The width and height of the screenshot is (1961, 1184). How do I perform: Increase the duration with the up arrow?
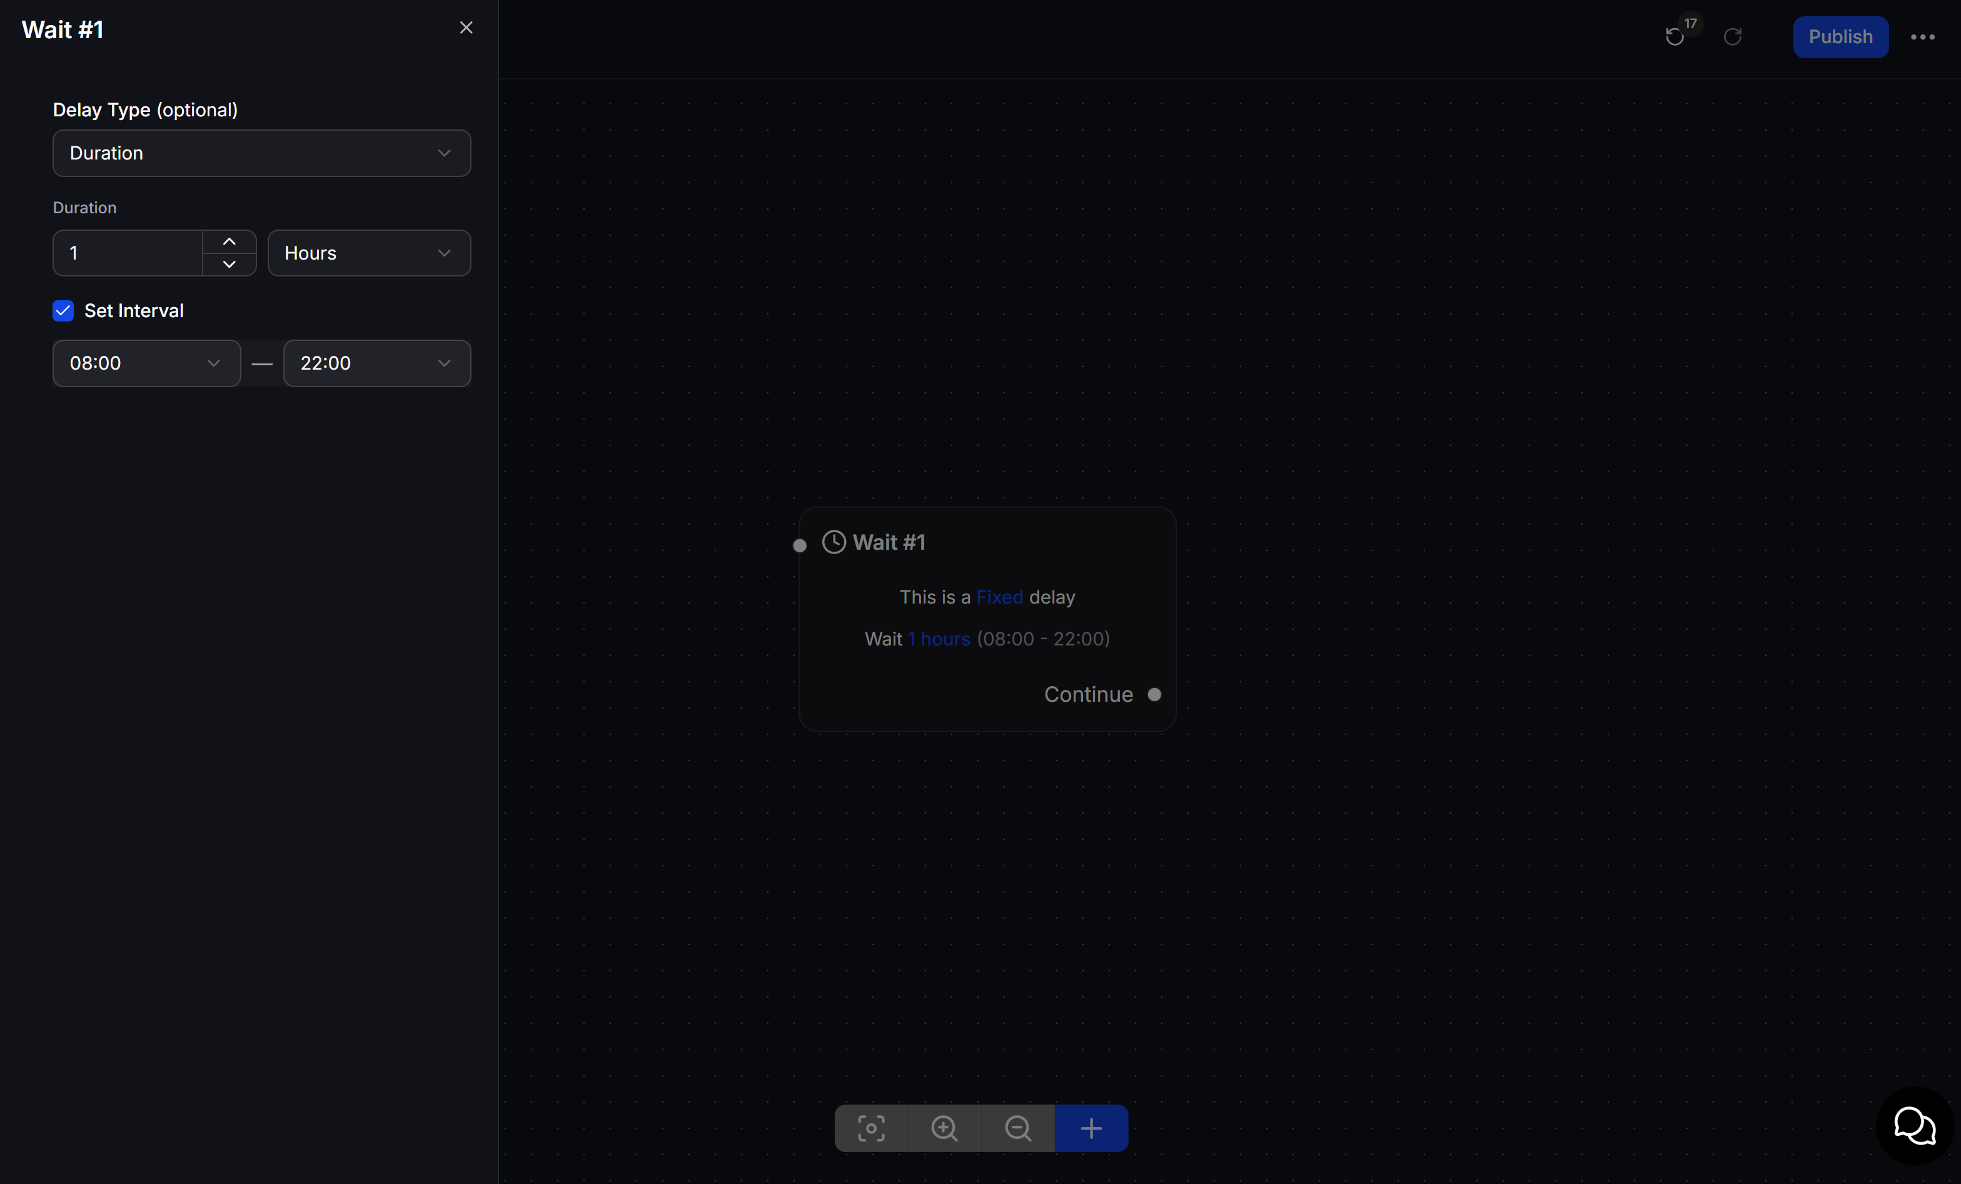tap(229, 241)
